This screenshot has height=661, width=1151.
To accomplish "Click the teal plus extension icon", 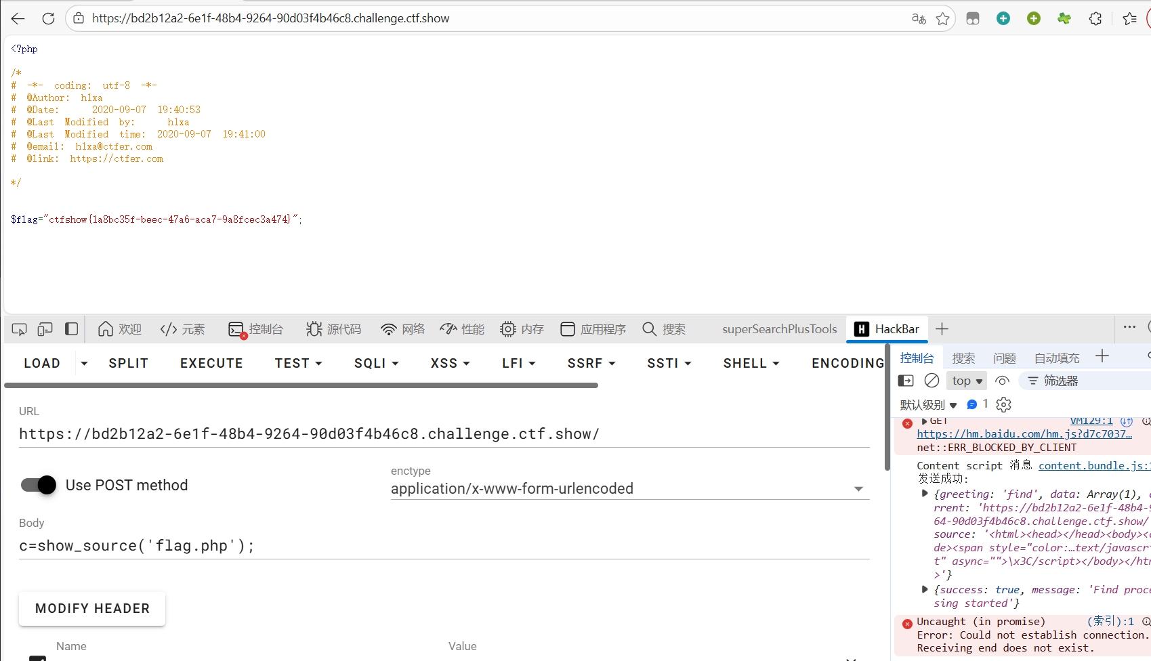I will coord(1003,18).
